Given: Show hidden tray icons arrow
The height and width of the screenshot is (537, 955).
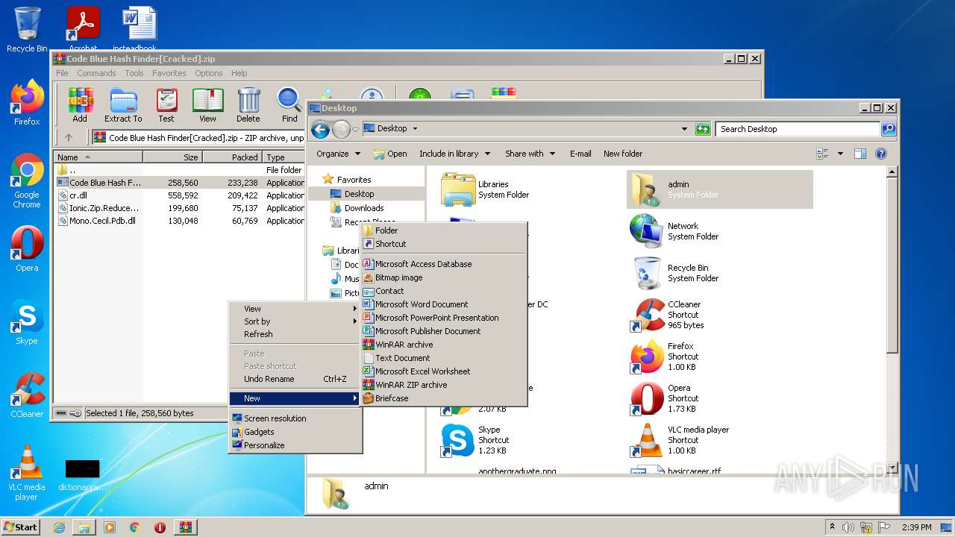Looking at the screenshot, I should click(x=832, y=527).
